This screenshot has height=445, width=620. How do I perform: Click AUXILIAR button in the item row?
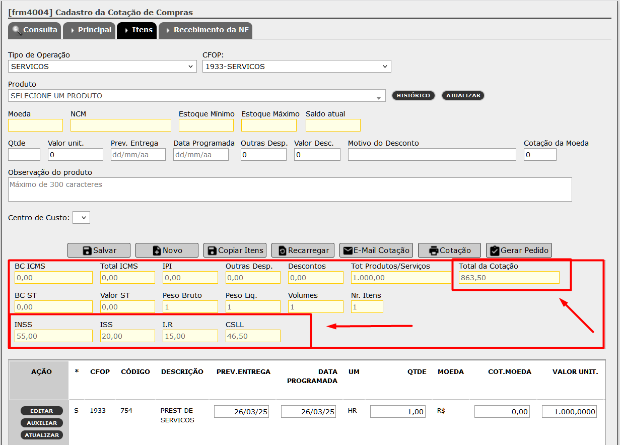[x=42, y=423]
